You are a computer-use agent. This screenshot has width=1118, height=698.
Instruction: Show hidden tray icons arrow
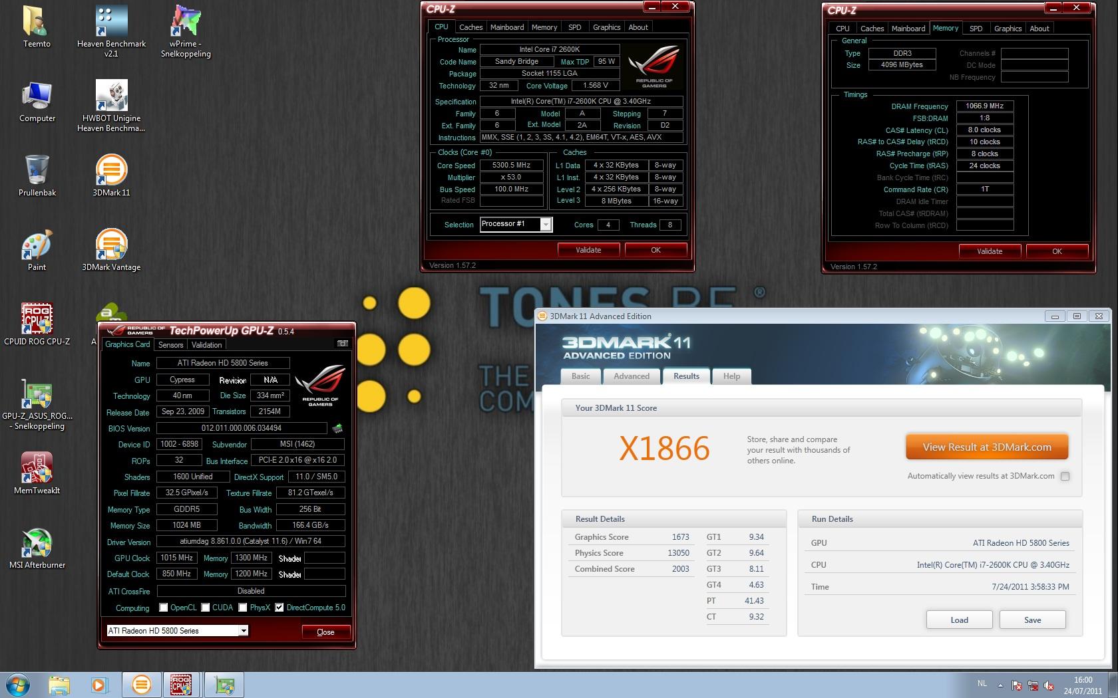coord(1000,685)
